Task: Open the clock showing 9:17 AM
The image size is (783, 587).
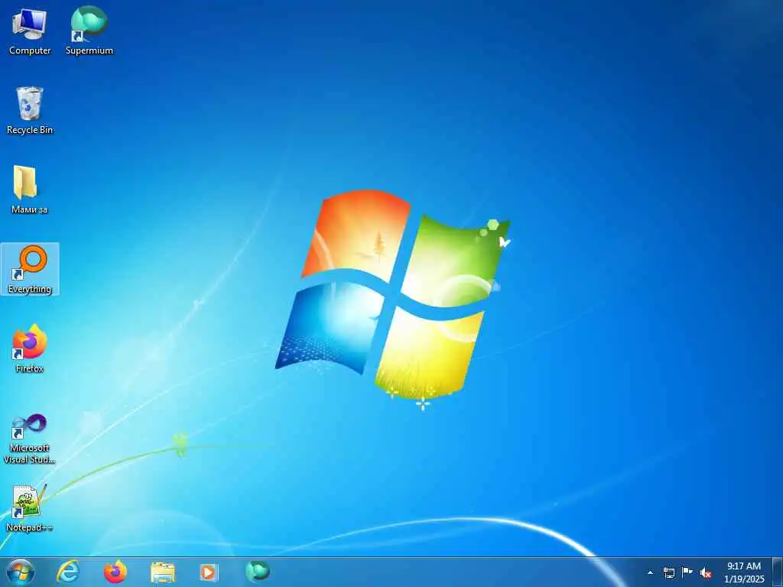Action: (x=744, y=572)
